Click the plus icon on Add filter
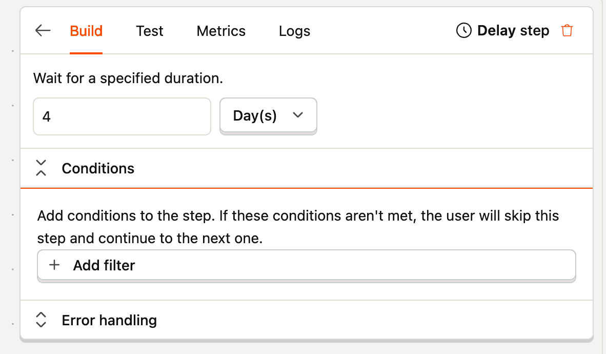 [x=53, y=265]
